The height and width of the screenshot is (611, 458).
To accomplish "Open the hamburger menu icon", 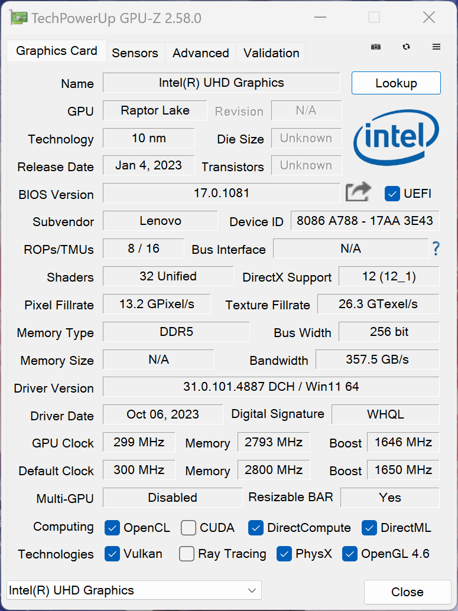I will (436, 47).
